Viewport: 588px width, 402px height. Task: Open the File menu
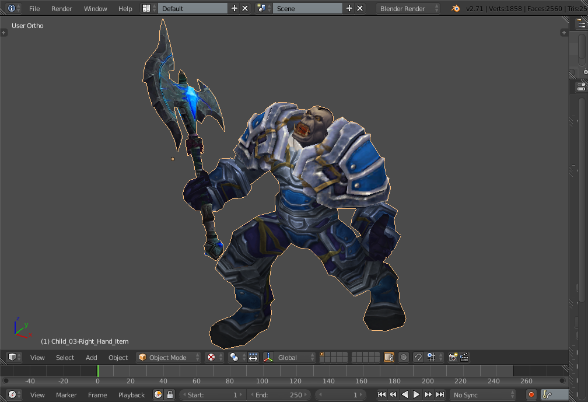[x=34, y=9]
